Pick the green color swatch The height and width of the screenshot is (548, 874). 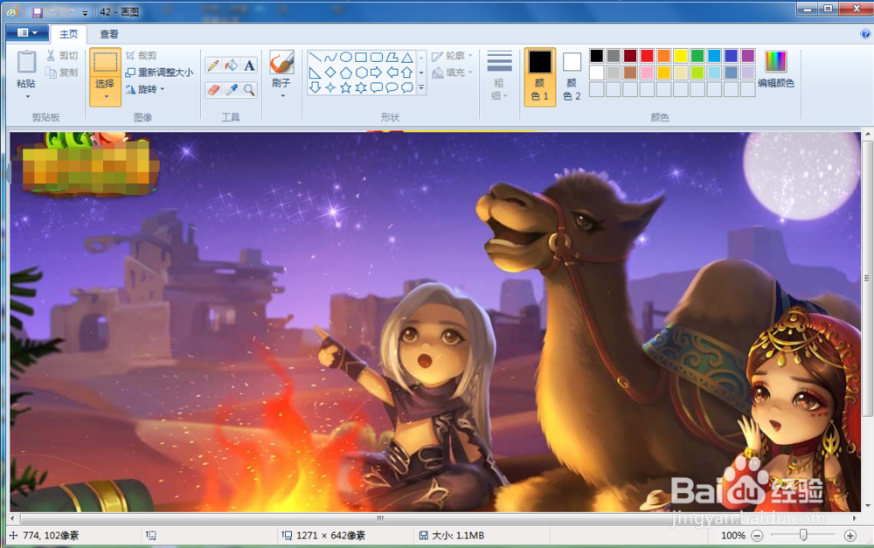coord(697,56)
